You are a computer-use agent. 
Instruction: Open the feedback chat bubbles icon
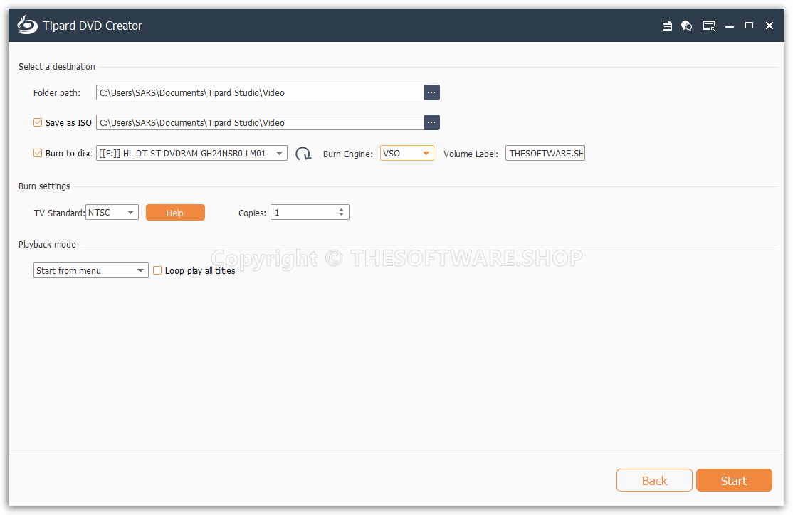[x=687, y=26]
